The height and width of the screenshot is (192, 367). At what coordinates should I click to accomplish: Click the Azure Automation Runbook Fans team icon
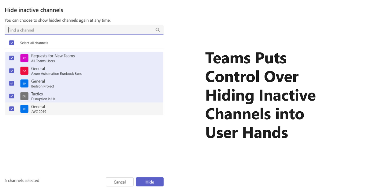(24, 71)
